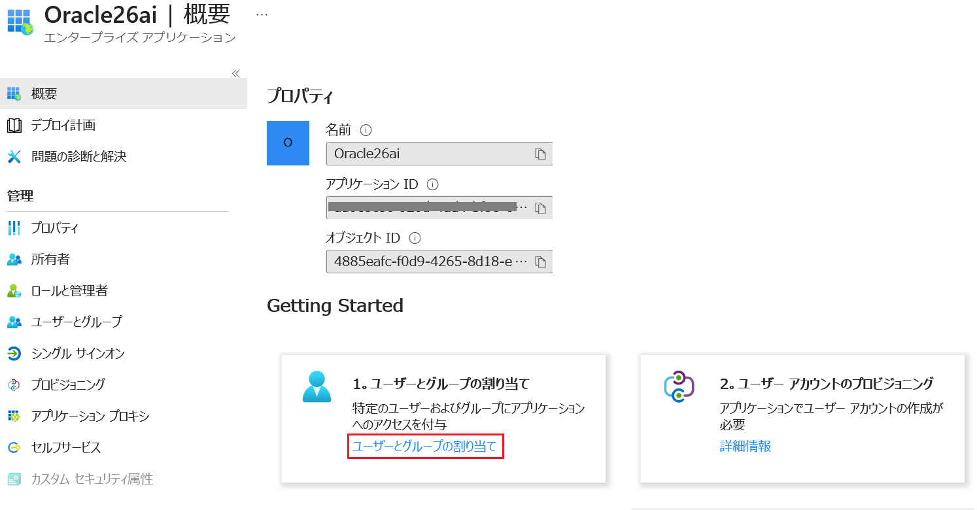Image resolution: width=977 pixels, height=510 pixels.
Task: Click the blue O application logo tile
Action: point(288,143)
